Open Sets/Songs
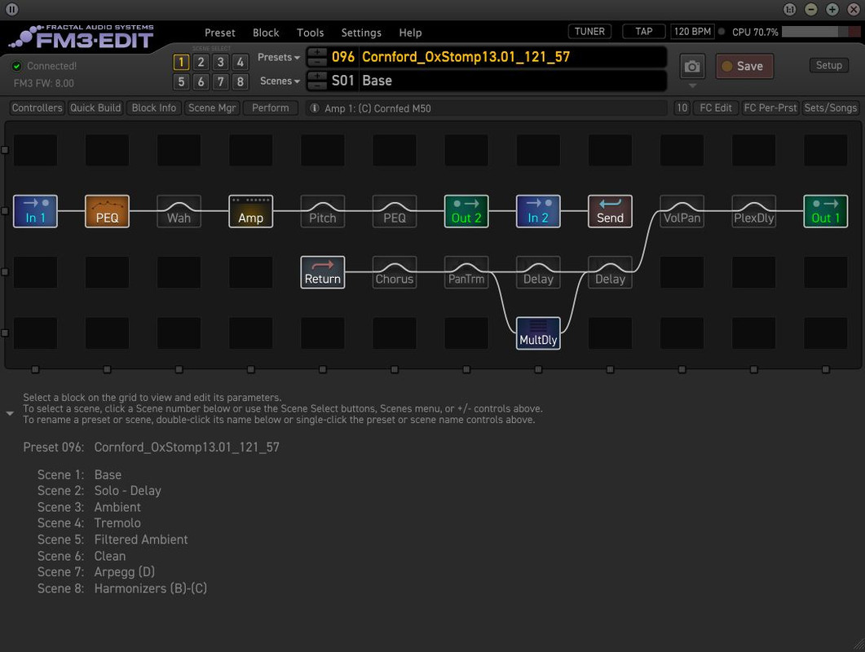Image resolution: width=865 pixels, height=652 pixels. [x=830, y=108]
